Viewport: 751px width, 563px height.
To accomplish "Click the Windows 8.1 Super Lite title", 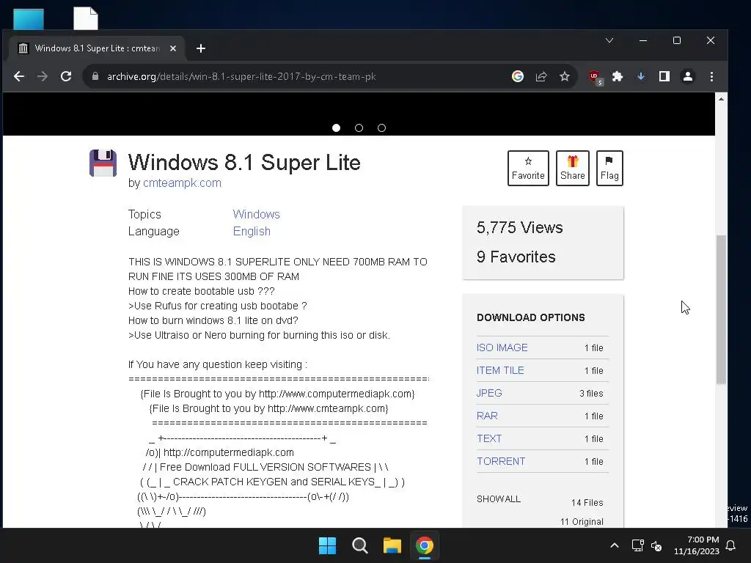I will [x=244, y=162].
